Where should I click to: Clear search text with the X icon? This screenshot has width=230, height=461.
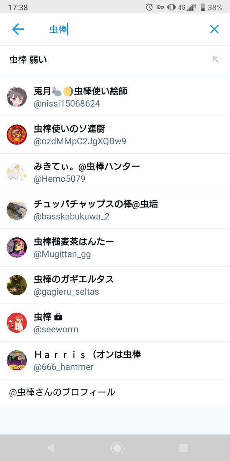214,29
